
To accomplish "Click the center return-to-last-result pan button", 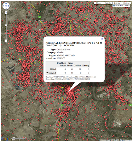I will [x=6, y=6].
